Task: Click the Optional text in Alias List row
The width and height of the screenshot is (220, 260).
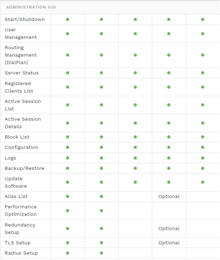Action: tap(169, 197)
